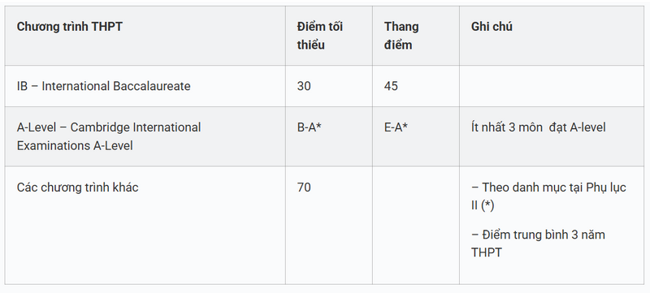Select minimum score value 70
The image size is (650, 293).
pyautogui.click(x=304, y=187)
